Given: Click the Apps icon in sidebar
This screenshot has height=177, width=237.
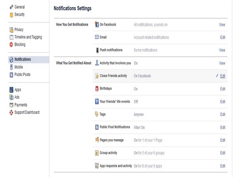Looking at the screenshot, I should coord(11,90).
